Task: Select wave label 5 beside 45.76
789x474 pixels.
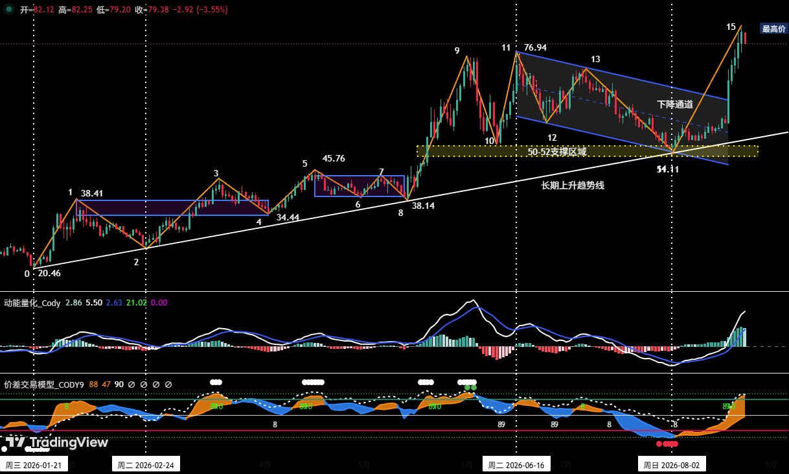Action: (x=304, y=163)
